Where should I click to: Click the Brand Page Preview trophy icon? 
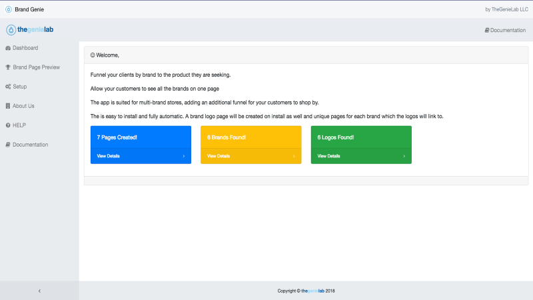coord(8,67)
